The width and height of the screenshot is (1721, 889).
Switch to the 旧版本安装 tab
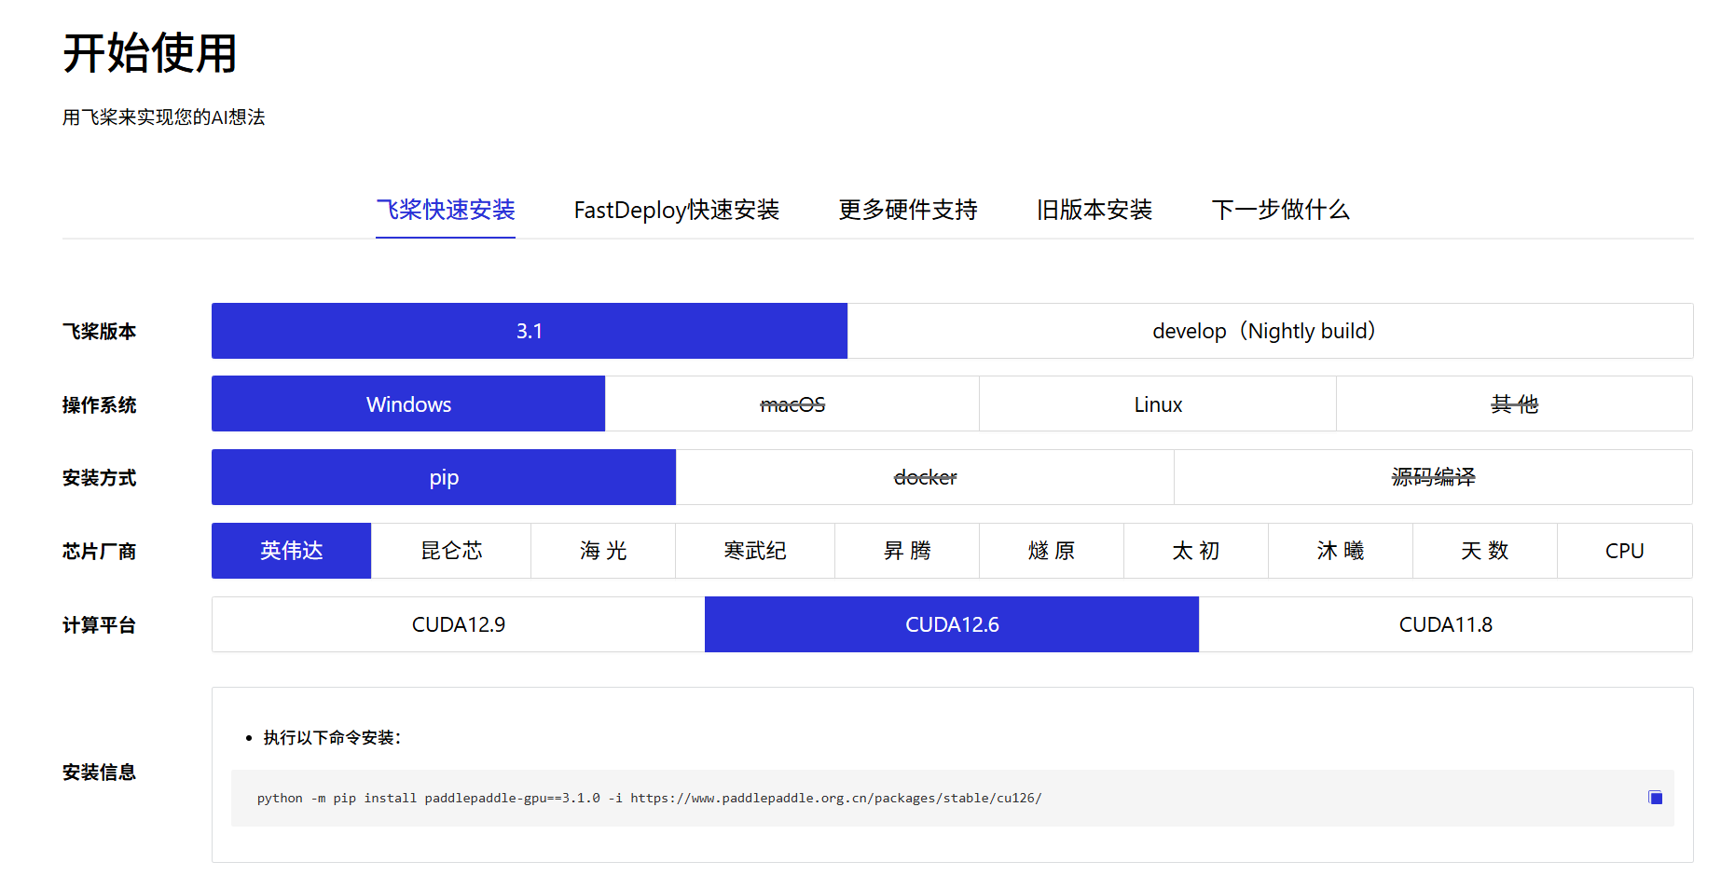tap(1094, 211)
